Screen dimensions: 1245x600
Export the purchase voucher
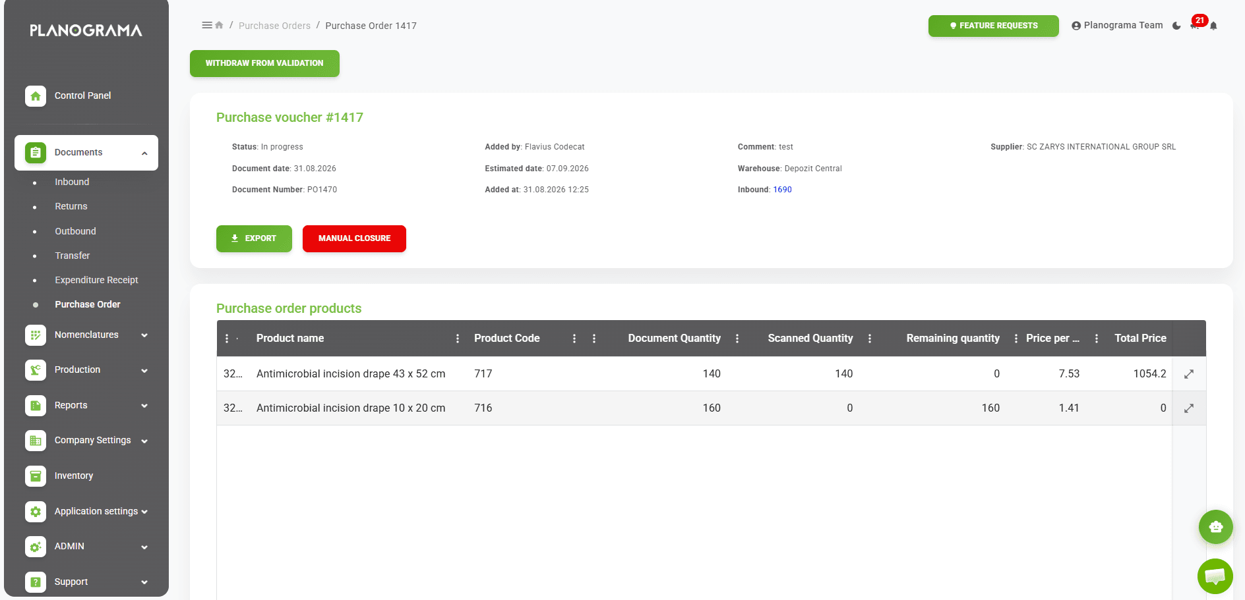pos(254,238)
